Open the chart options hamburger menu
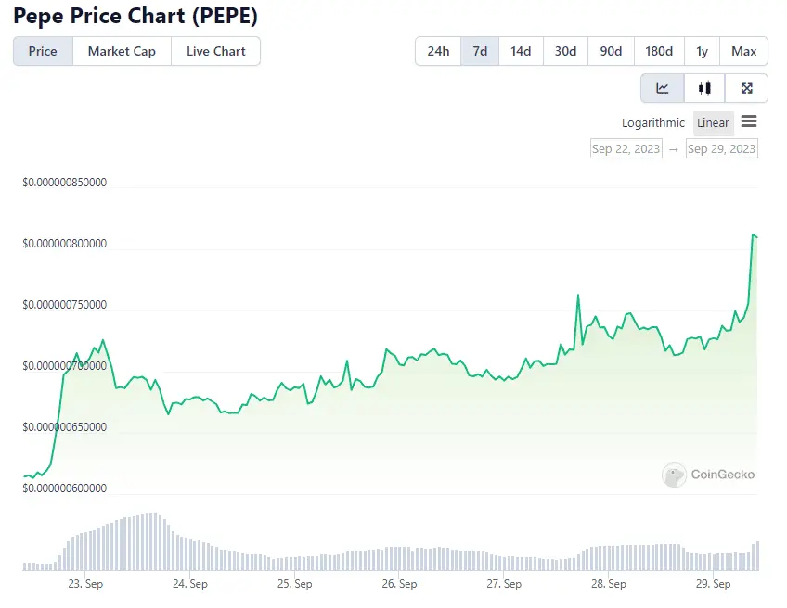 pyautogui.click(x=749, y=121)
